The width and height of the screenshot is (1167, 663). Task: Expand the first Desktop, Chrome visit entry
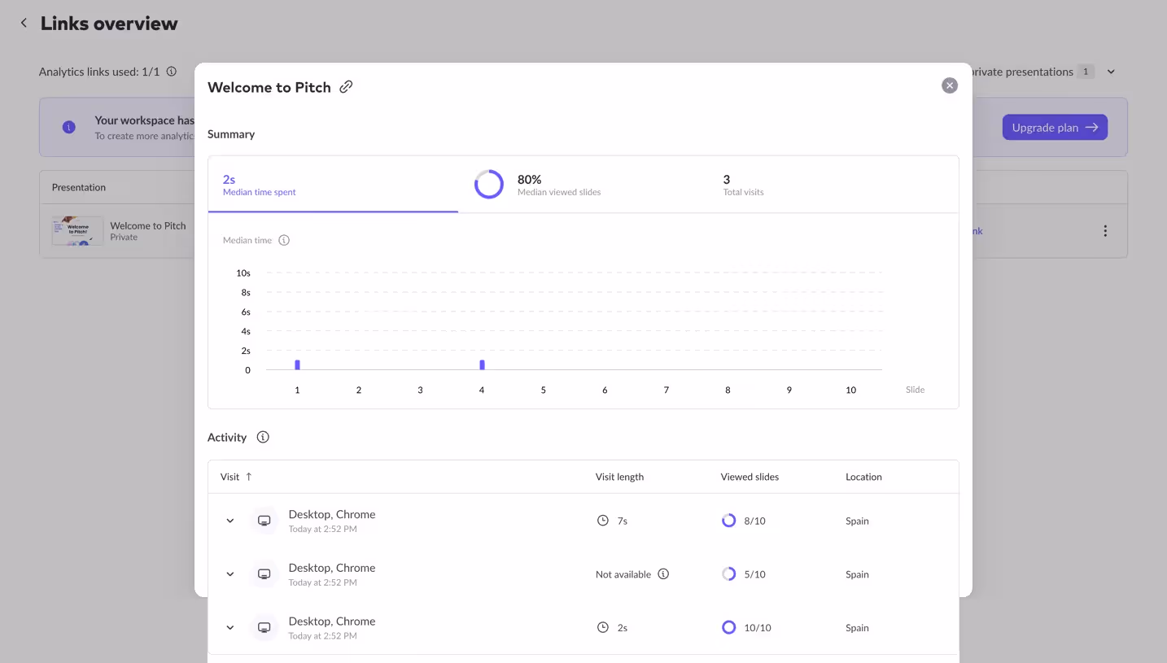coord(229,520)
